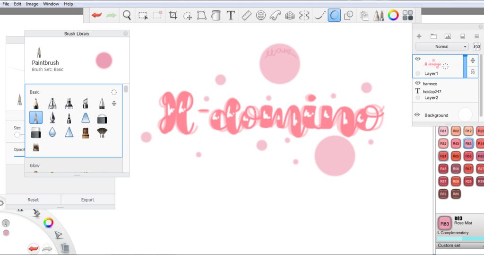Select the R81 Copic color swatch
Image resolution: width=484 pixels, height=255 pixels.
[443, 131]
